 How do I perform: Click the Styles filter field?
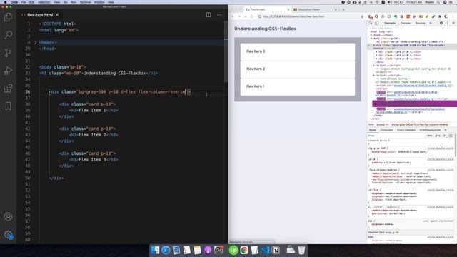click(x=396, y=136)
